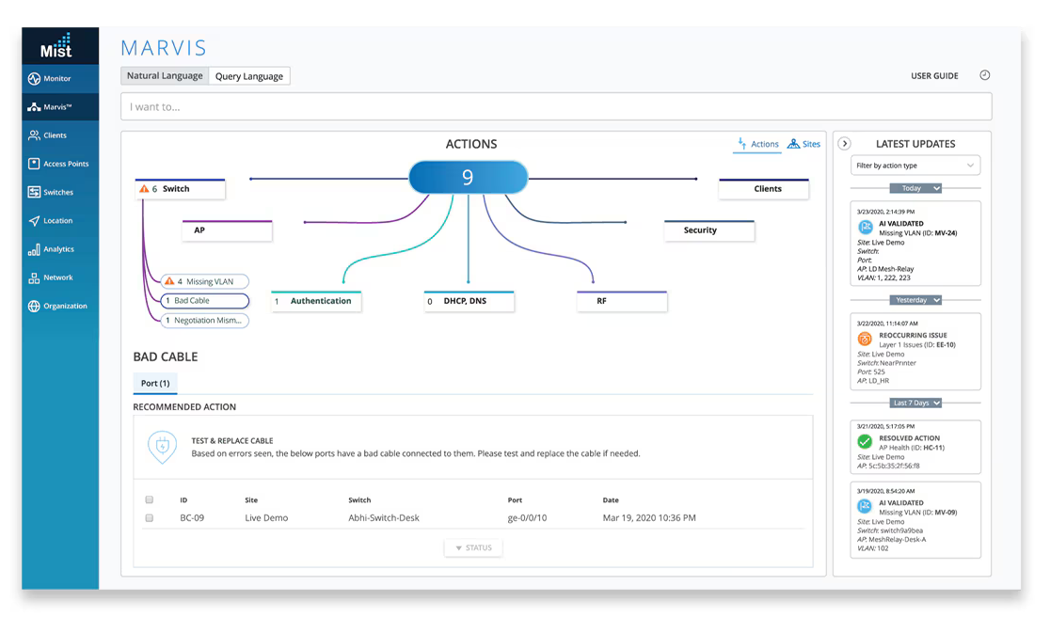The height and width of the screenshot is (633, 1050).
Task: Click the Missing VLAN warning triangle
Action: (x=169, y=281)
